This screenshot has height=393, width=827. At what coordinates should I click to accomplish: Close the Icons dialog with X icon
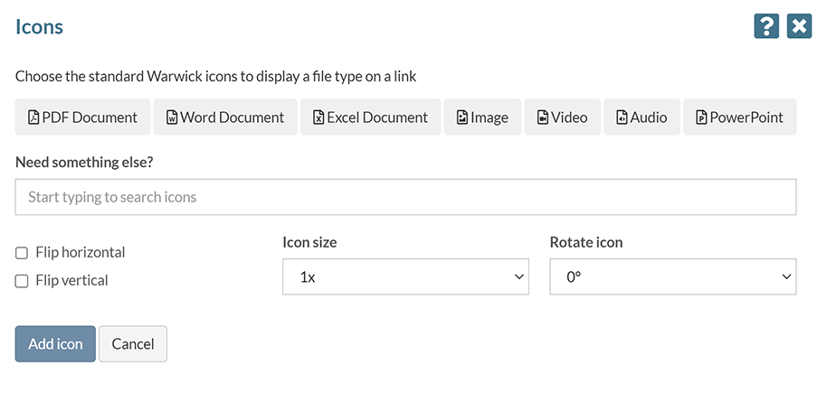(x=799, y=26)
